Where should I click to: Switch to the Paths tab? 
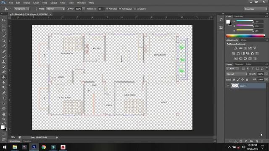(x=248, y=64)
